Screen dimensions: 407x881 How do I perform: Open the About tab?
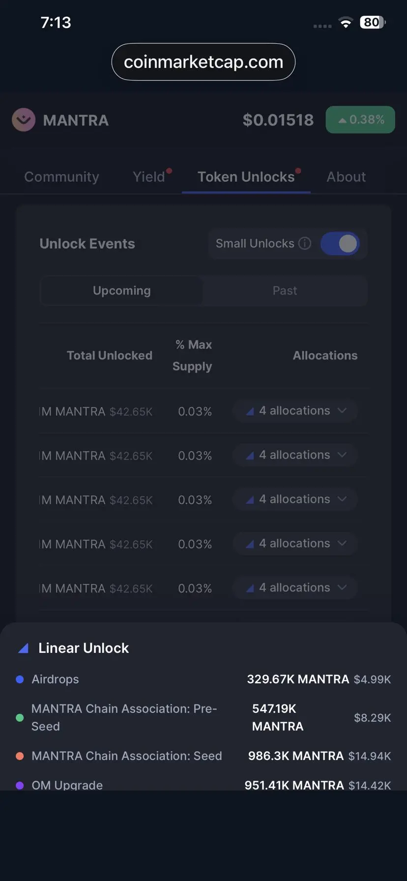346,177
